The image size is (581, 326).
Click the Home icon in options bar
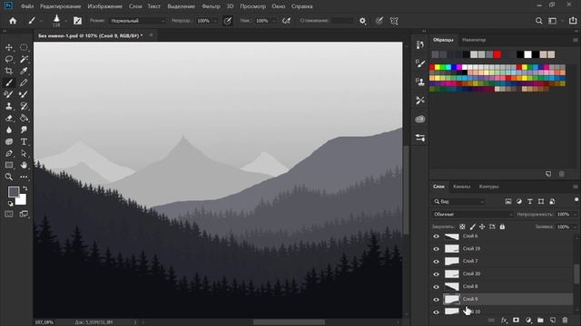pyautogui.click(x=13, y=21)
